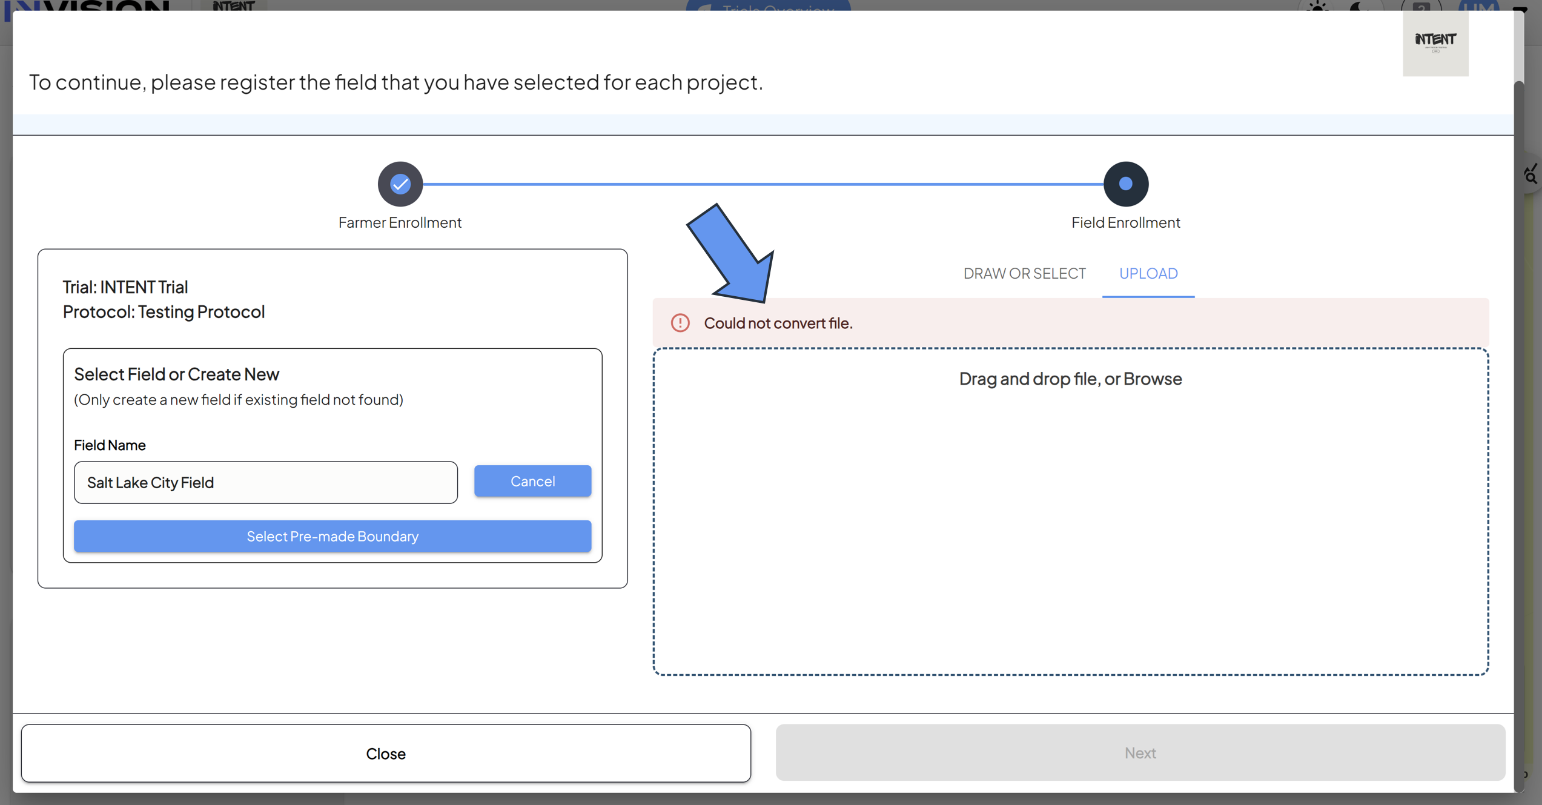This screenshot has height=805, width=1542.
Task: Click the Field Enrollment step circle
Action: pyautogui.click(x=1125, y=184)
